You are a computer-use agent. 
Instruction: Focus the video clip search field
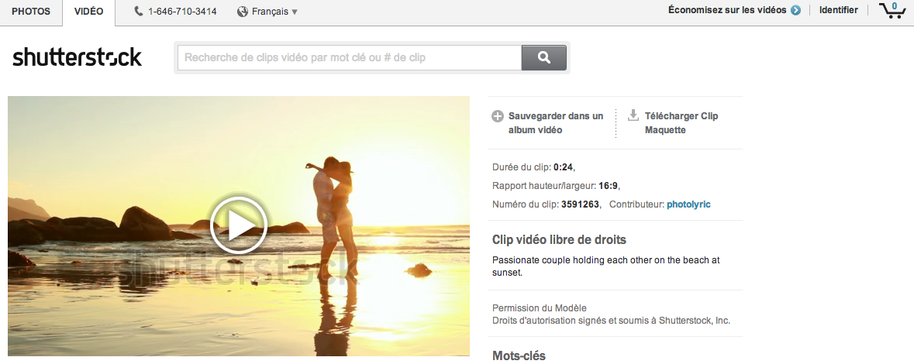349,57
